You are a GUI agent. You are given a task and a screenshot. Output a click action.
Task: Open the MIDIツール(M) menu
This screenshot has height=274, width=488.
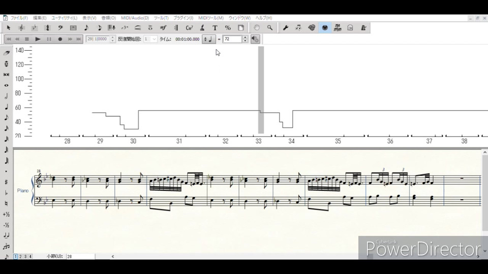click(x=210, y=18)
